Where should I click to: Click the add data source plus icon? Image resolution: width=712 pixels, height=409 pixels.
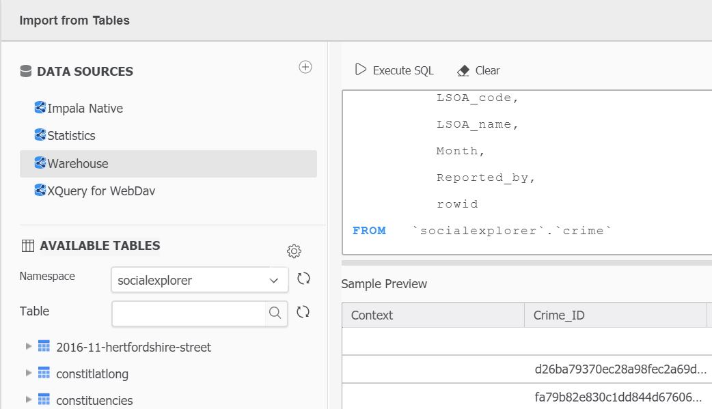coord(305,67)
